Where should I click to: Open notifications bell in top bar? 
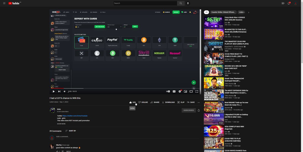pos(289,3)
